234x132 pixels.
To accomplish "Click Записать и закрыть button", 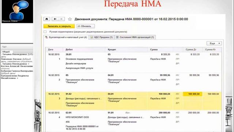I will [x=59, y=26].
